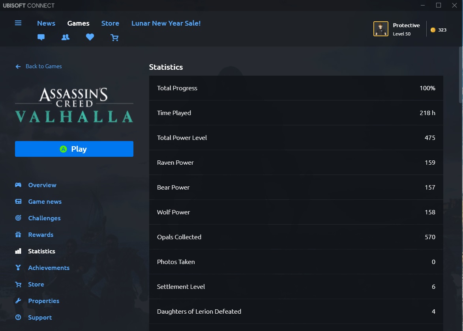Click the sidebar Store cart icon
This screenshot has width=463, height=331.
[x=18, y=284]
